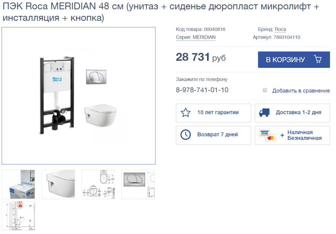Select the dimension drawing thumbnail

coord(98,184)
